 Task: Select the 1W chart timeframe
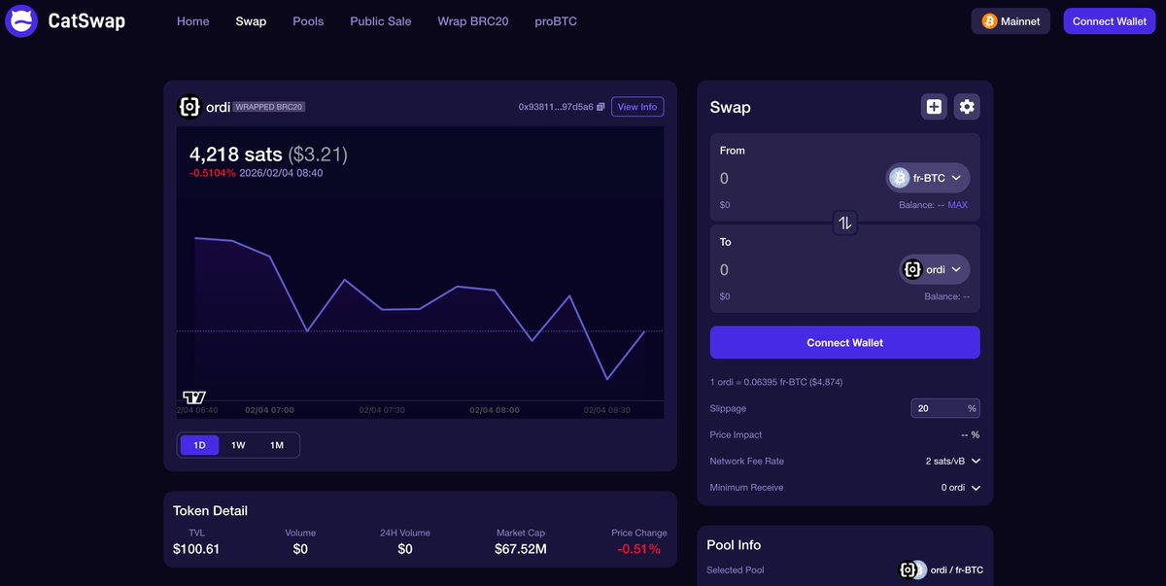pyautogui.click(x=238, y=445)
